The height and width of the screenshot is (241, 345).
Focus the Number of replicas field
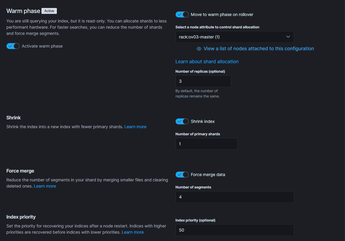tap(203, 81)
